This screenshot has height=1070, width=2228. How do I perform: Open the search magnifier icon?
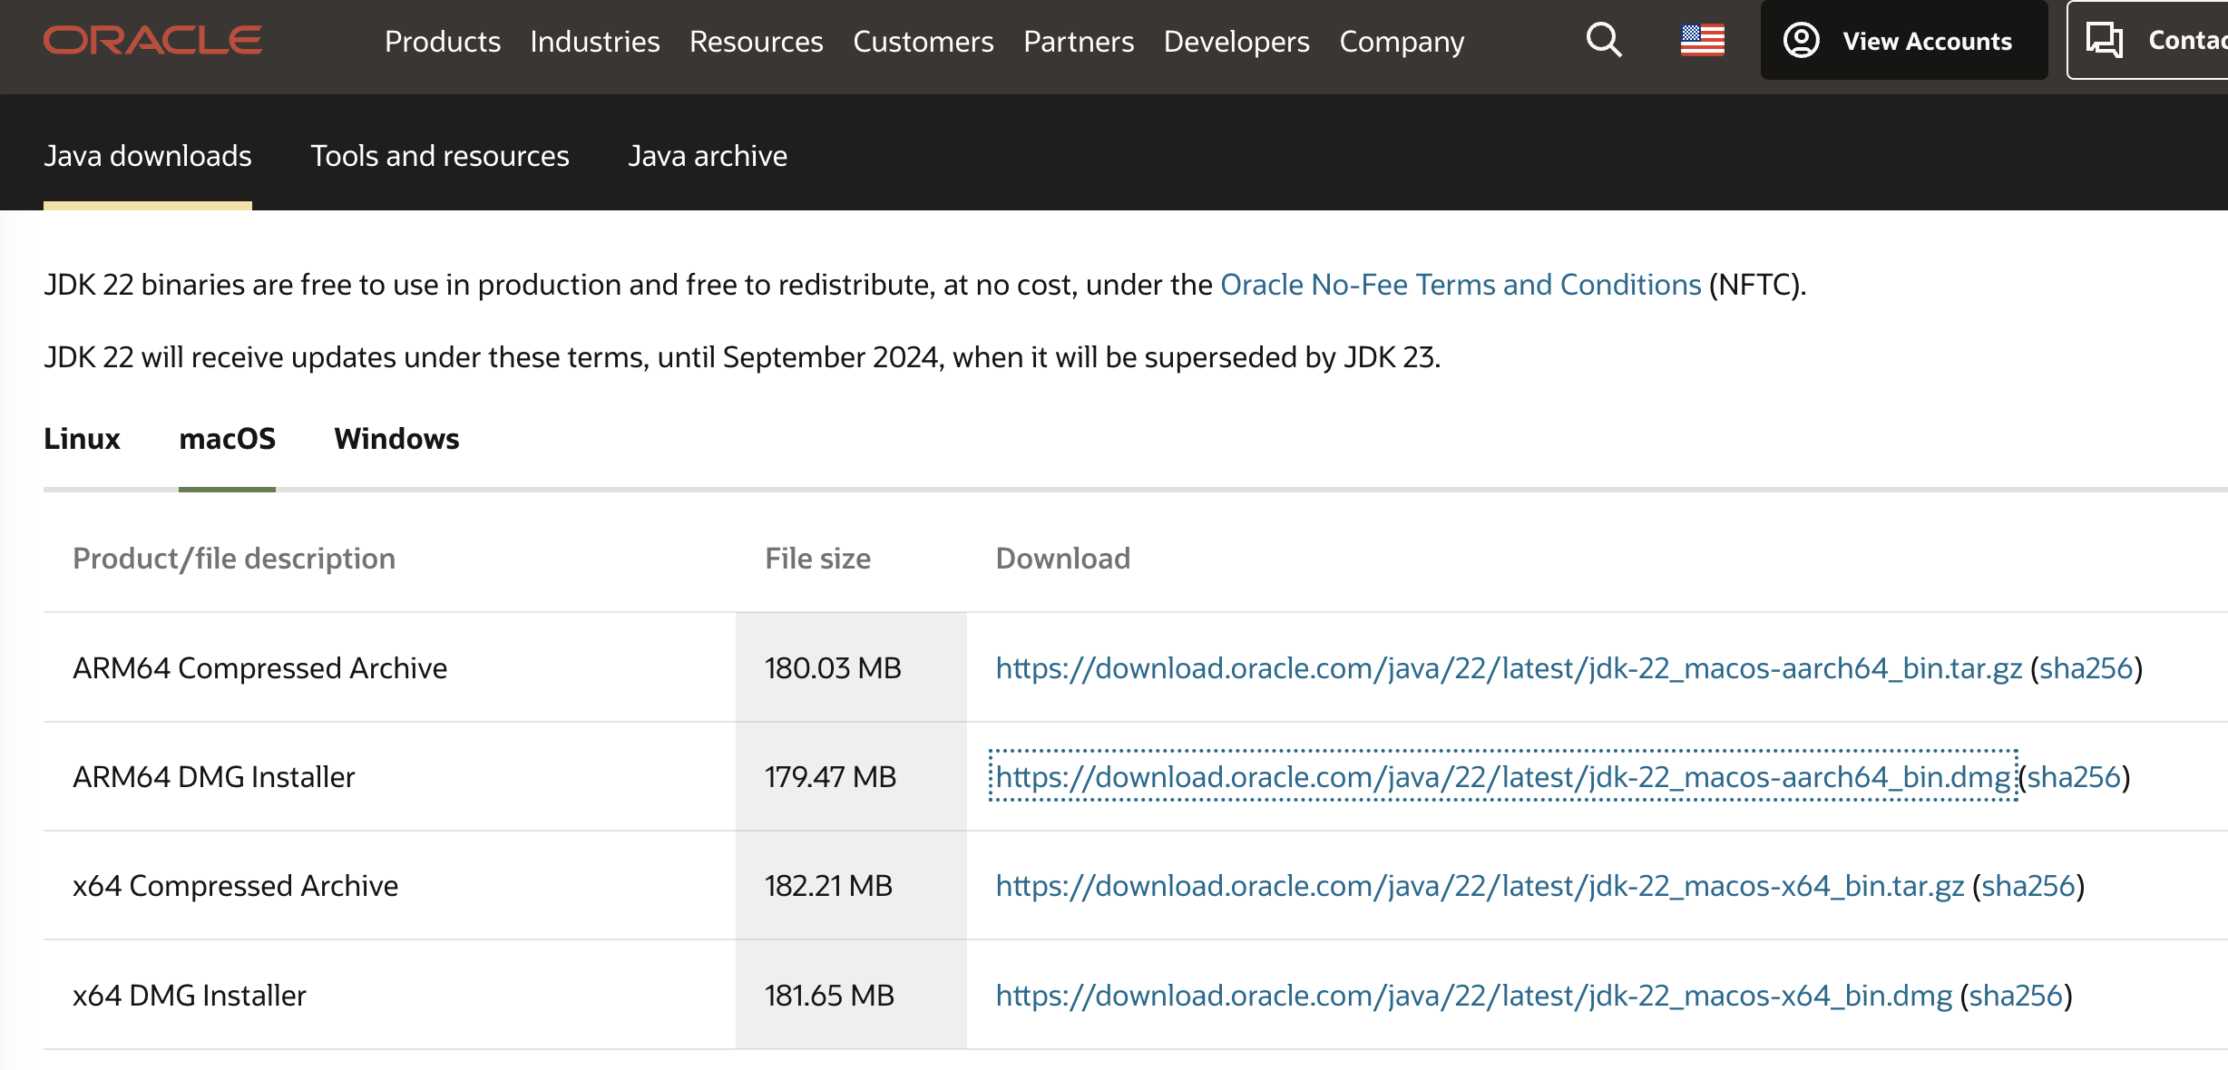click(x=1603, y=41)
